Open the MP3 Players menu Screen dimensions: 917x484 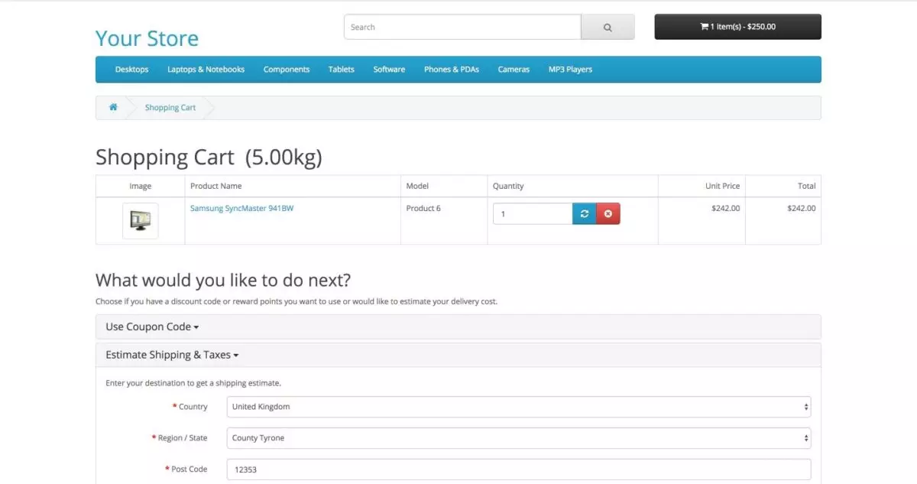[570, 70]
